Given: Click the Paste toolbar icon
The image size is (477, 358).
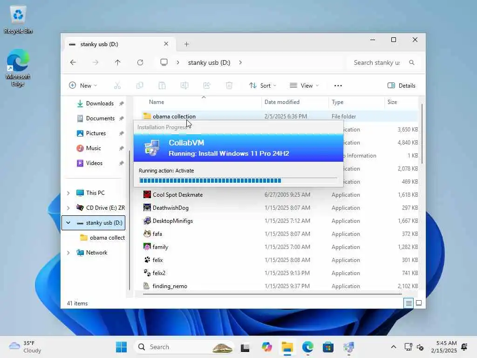Looking at the screenshot, I should [162, 86].
